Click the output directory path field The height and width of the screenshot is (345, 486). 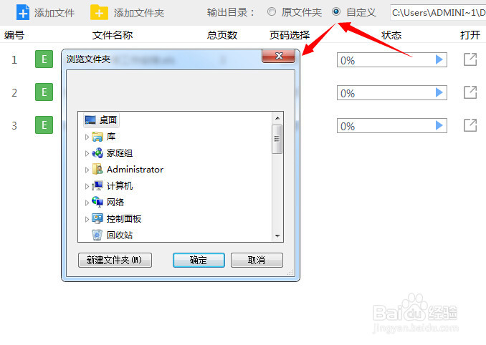click(x=438, y=13)
